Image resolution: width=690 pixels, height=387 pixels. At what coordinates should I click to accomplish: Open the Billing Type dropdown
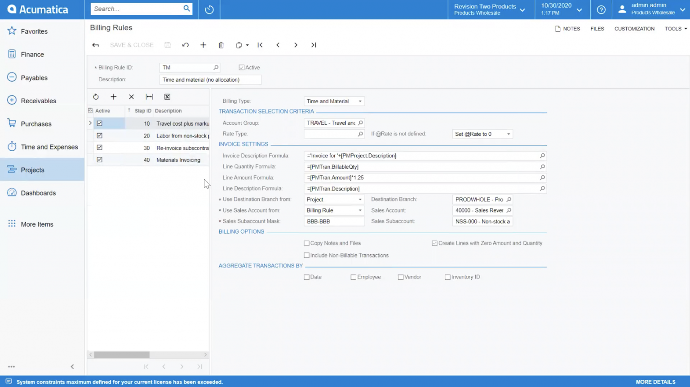pos(359,101)
